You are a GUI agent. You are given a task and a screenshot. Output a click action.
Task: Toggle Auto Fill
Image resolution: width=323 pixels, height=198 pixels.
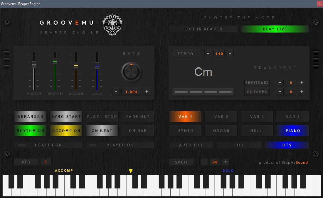(191, 145)
